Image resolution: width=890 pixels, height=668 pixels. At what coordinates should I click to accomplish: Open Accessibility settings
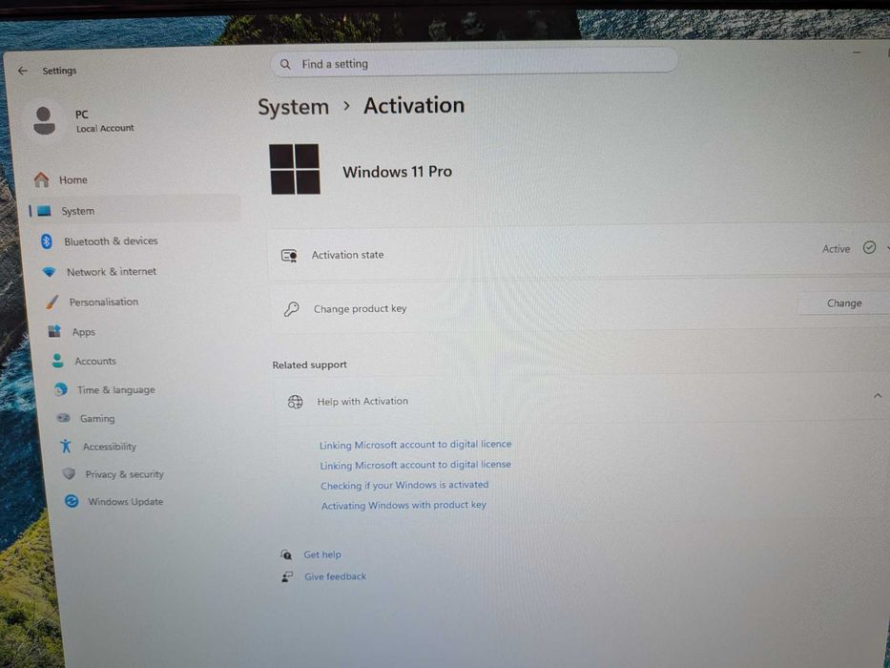coord(110,447)
